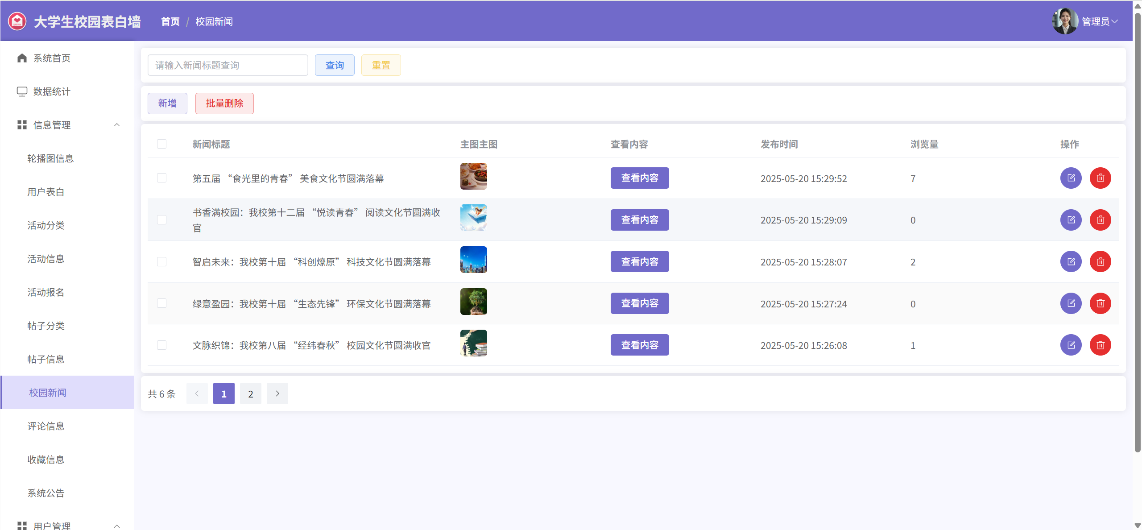
Task: Select checkbox for 文脉织锦 news row
Action: [x=161, y=345]
